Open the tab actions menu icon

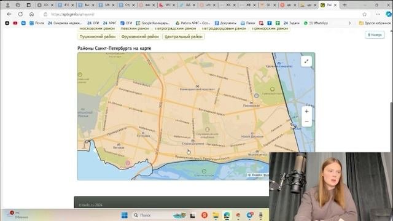pos(29,5)
